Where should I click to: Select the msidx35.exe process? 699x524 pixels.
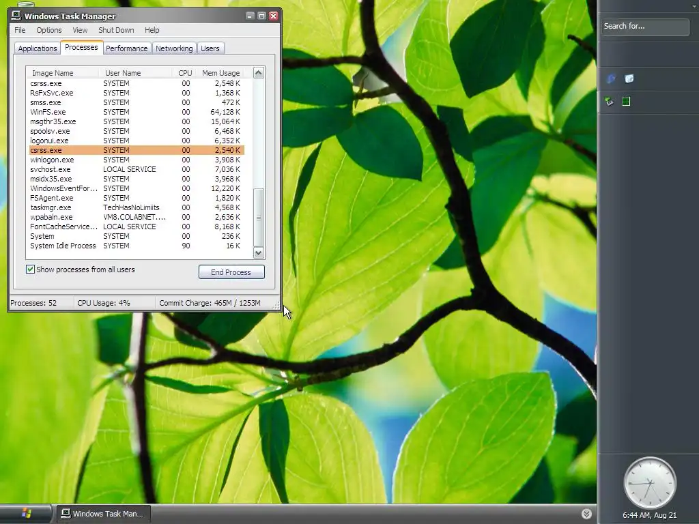tap(137, 179)
